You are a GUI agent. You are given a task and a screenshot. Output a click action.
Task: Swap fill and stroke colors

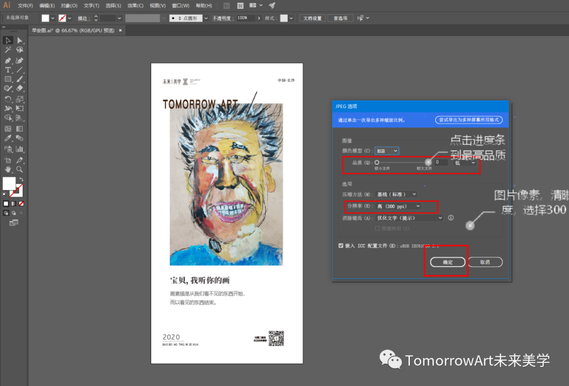[22, 179]
